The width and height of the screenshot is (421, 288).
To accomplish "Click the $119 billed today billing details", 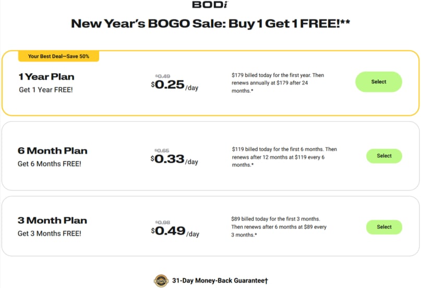I will [284, 157].
